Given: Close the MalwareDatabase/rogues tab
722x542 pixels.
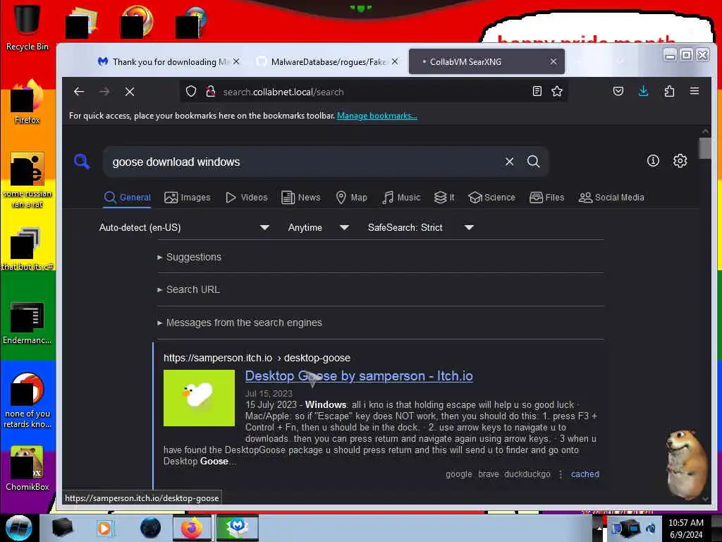Looking at the screenshot, I should [395, 62].
